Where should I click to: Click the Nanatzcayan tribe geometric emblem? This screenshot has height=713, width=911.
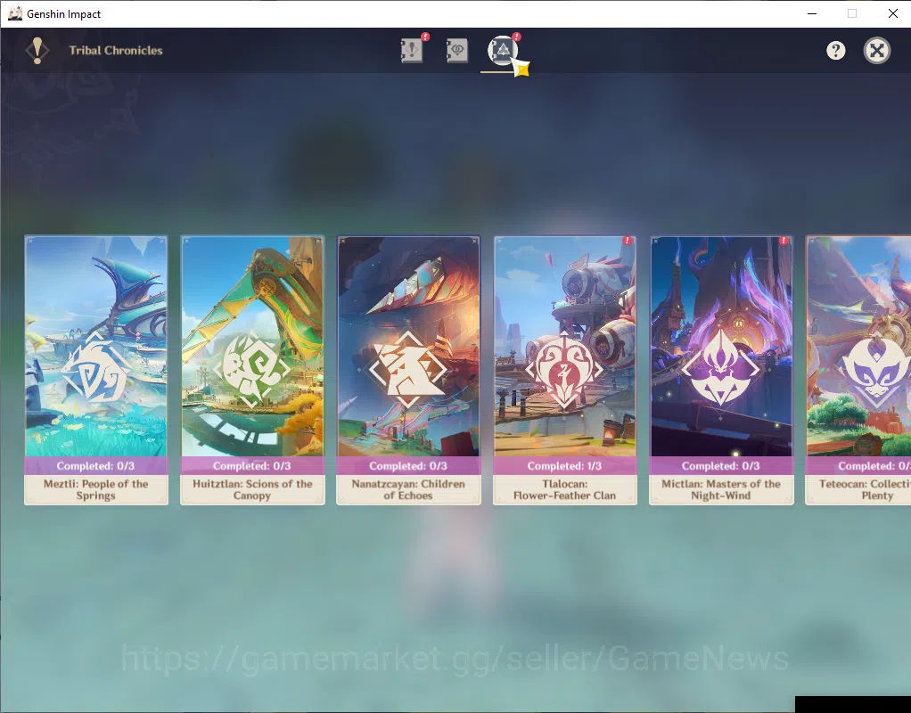pyautogui.click(x=408, y=369)
